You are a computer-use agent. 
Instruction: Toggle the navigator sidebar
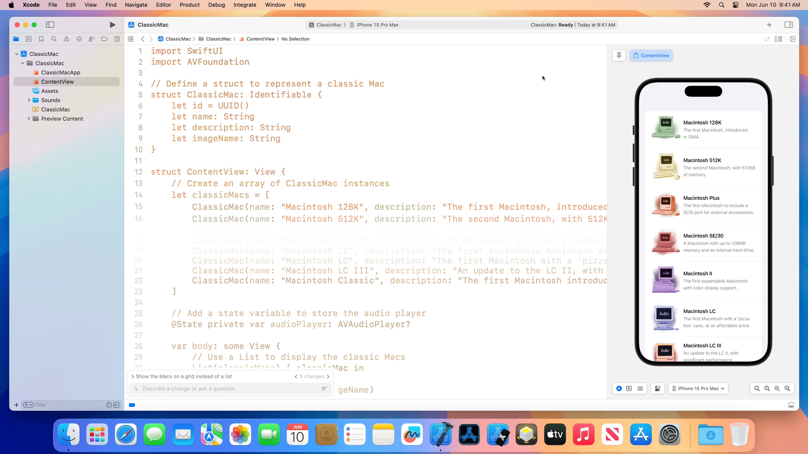[x=50, y=25]
